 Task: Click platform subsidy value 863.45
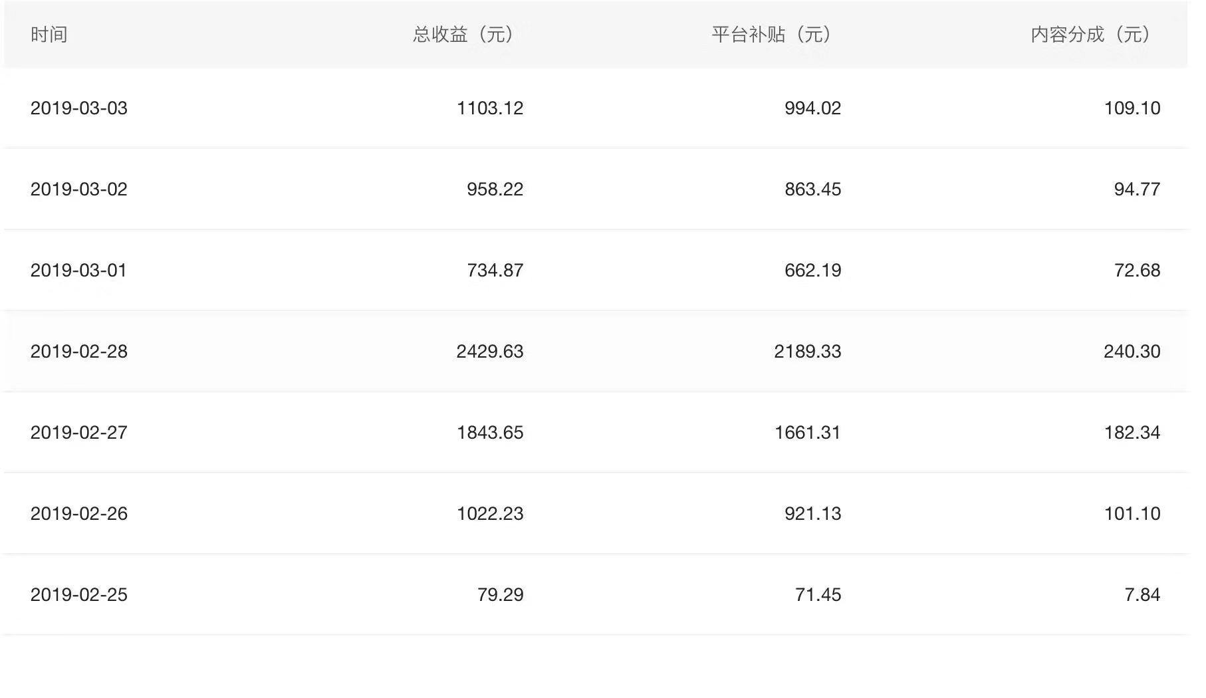(813, 189)
